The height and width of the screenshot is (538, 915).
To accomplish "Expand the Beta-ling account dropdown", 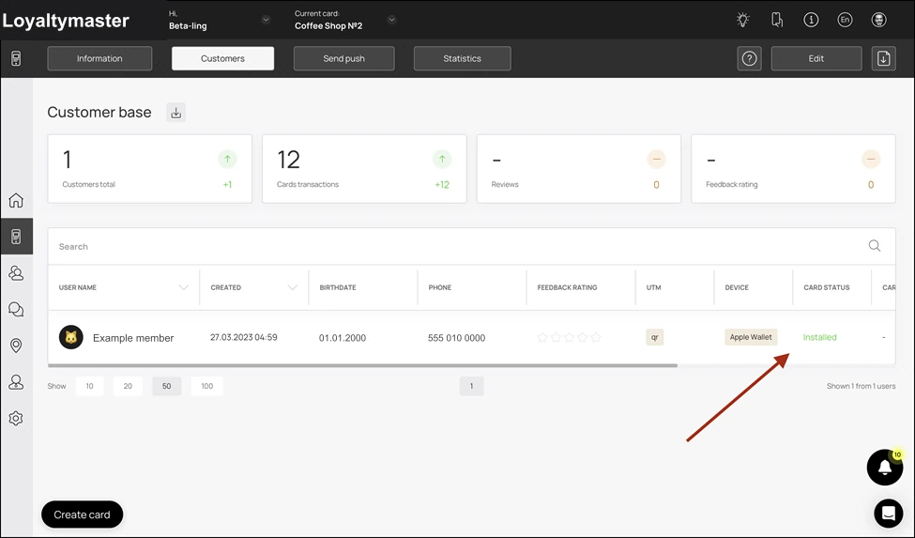I will tap(266, 20).
